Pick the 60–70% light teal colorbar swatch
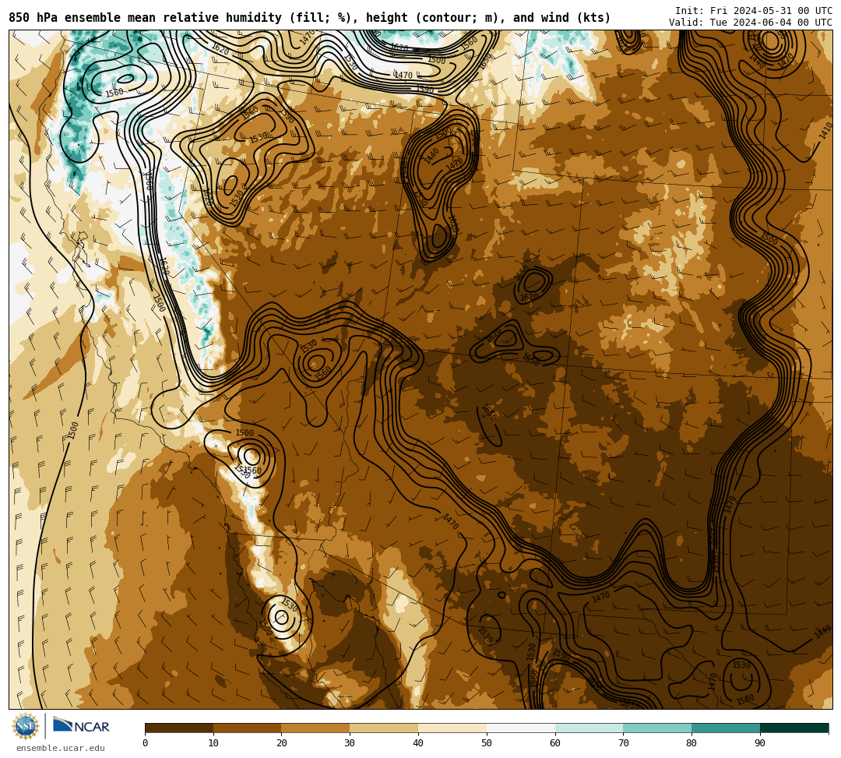 [x=589, y=728]
